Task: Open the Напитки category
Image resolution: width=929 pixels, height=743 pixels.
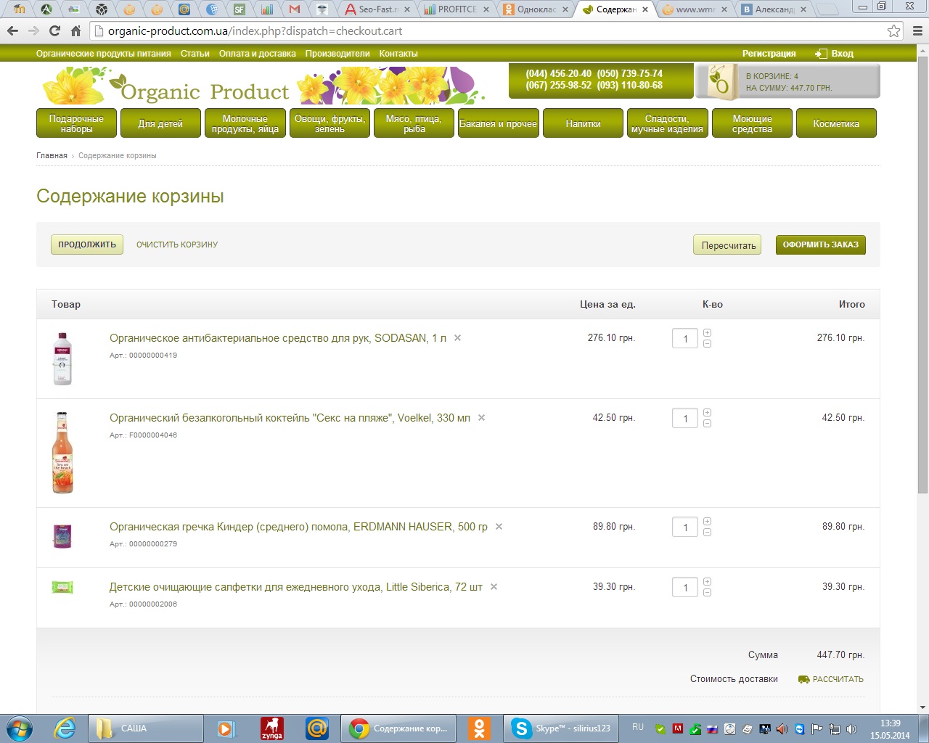Action: (x=583, y=123)
